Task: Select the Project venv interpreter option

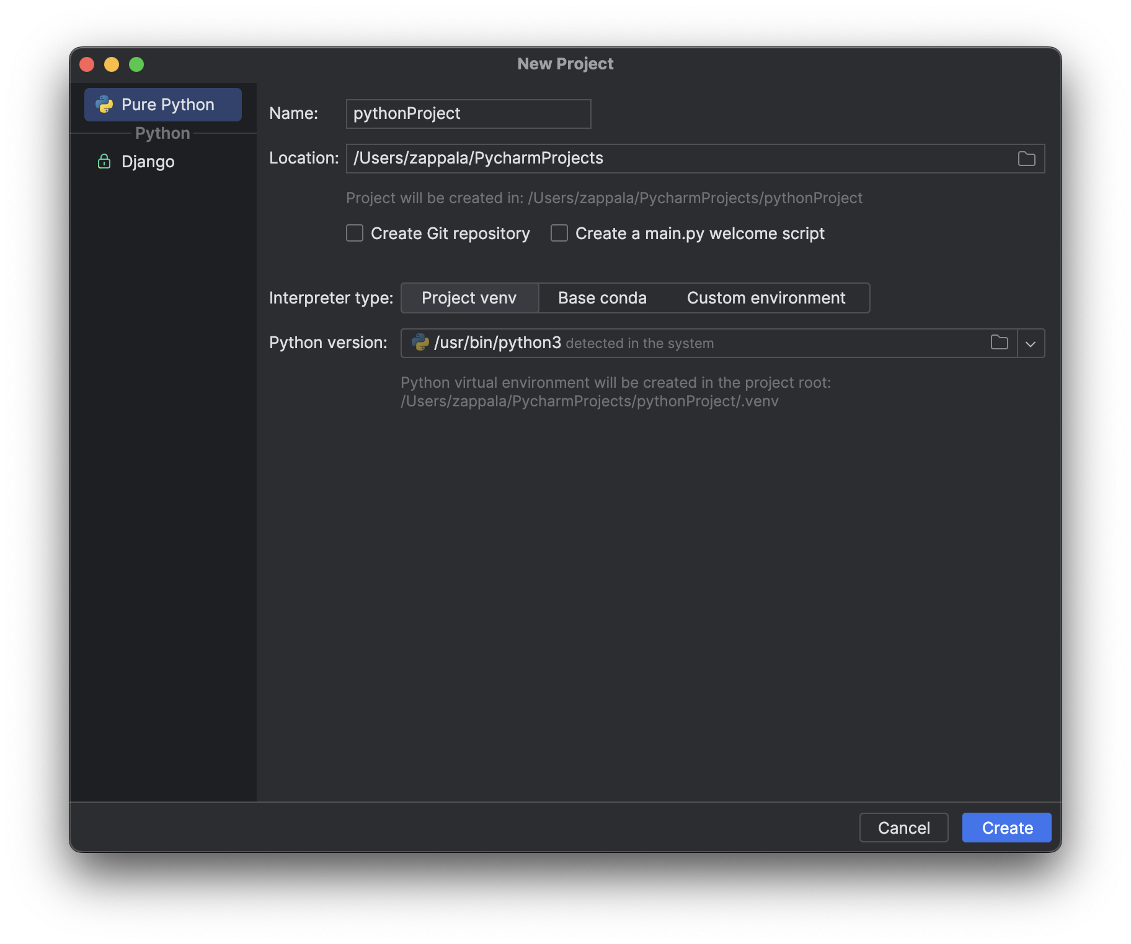Action: pyautogui.click(x=469, y=298)
